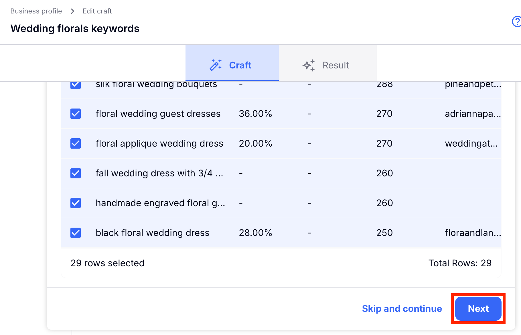Click the adriannapa... domain cell

[472, 114]
